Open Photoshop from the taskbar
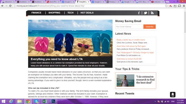186x104 pixels. pos(53,101)
